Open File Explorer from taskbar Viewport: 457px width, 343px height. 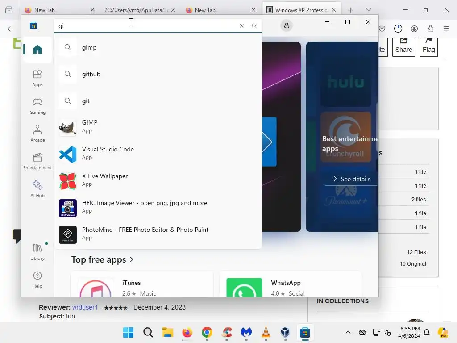click(x=168, y=332)
